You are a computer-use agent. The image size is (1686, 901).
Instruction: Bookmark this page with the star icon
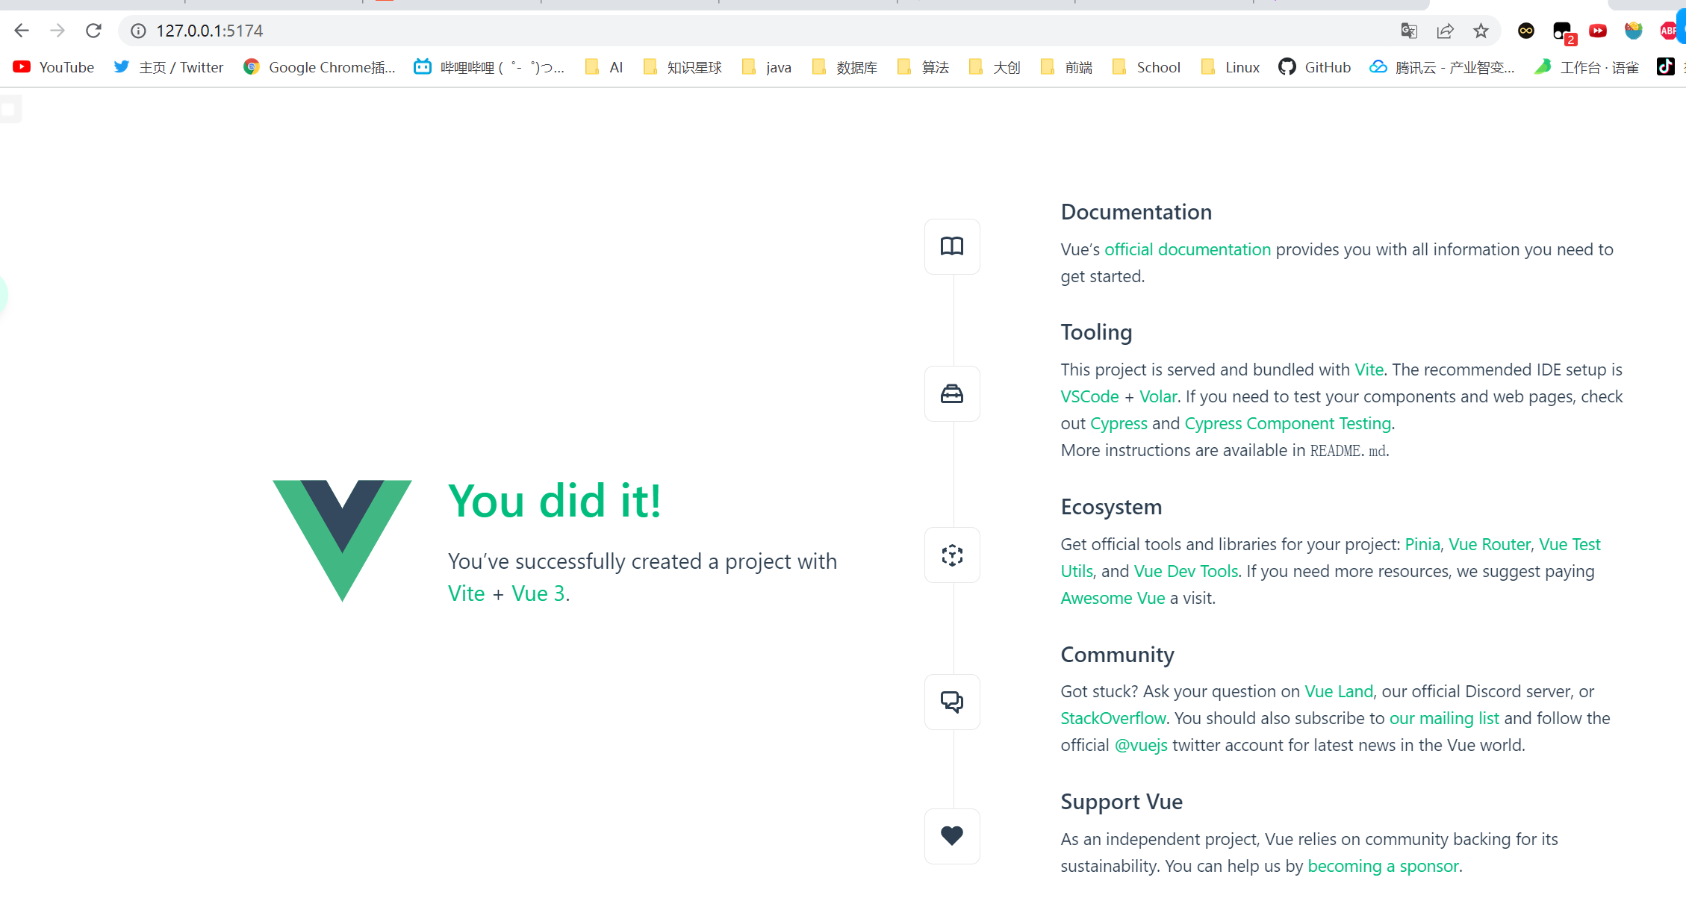1481,31
